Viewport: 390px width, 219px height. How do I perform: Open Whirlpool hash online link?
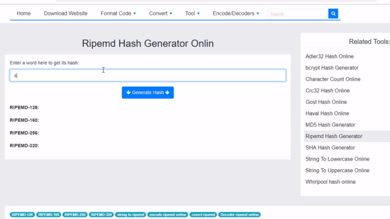[x=330, y=182]
